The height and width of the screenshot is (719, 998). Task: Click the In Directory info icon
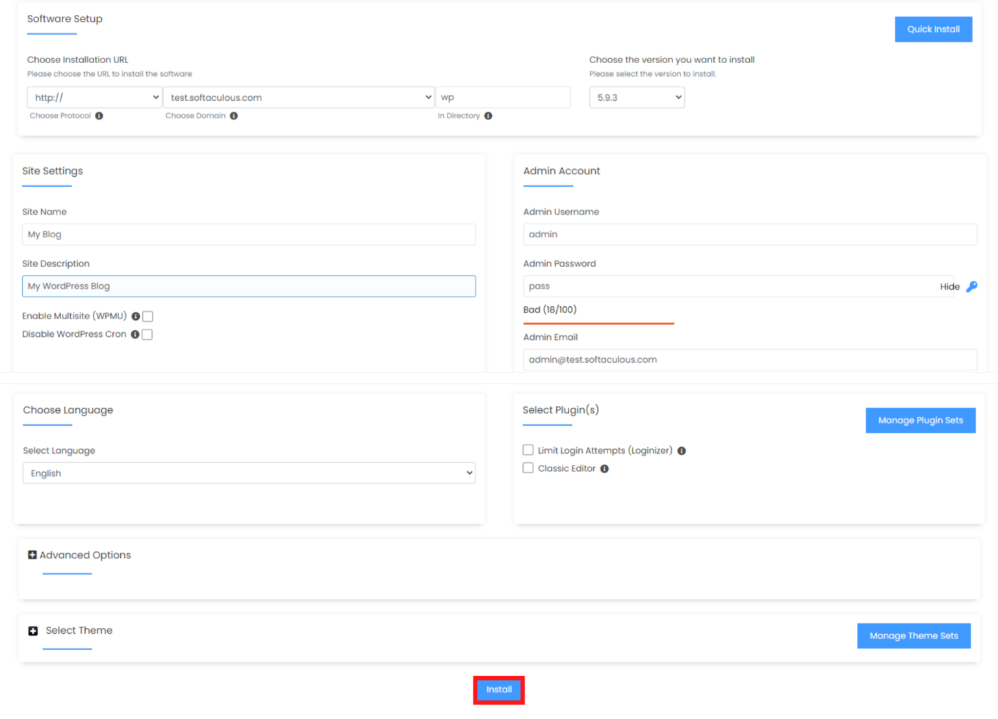pos(487,116)
